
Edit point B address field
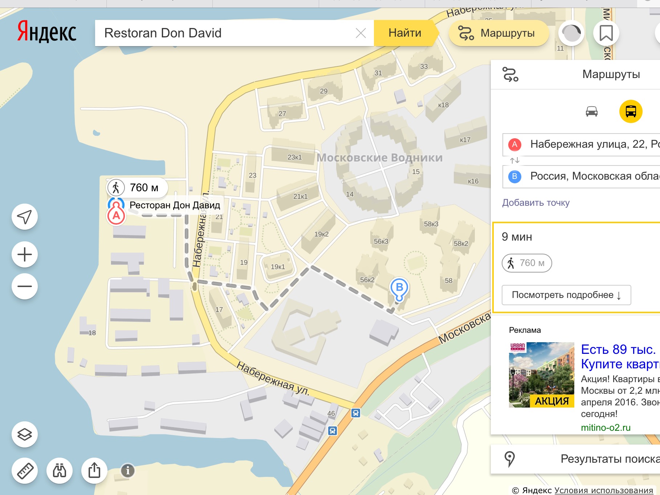581,176
